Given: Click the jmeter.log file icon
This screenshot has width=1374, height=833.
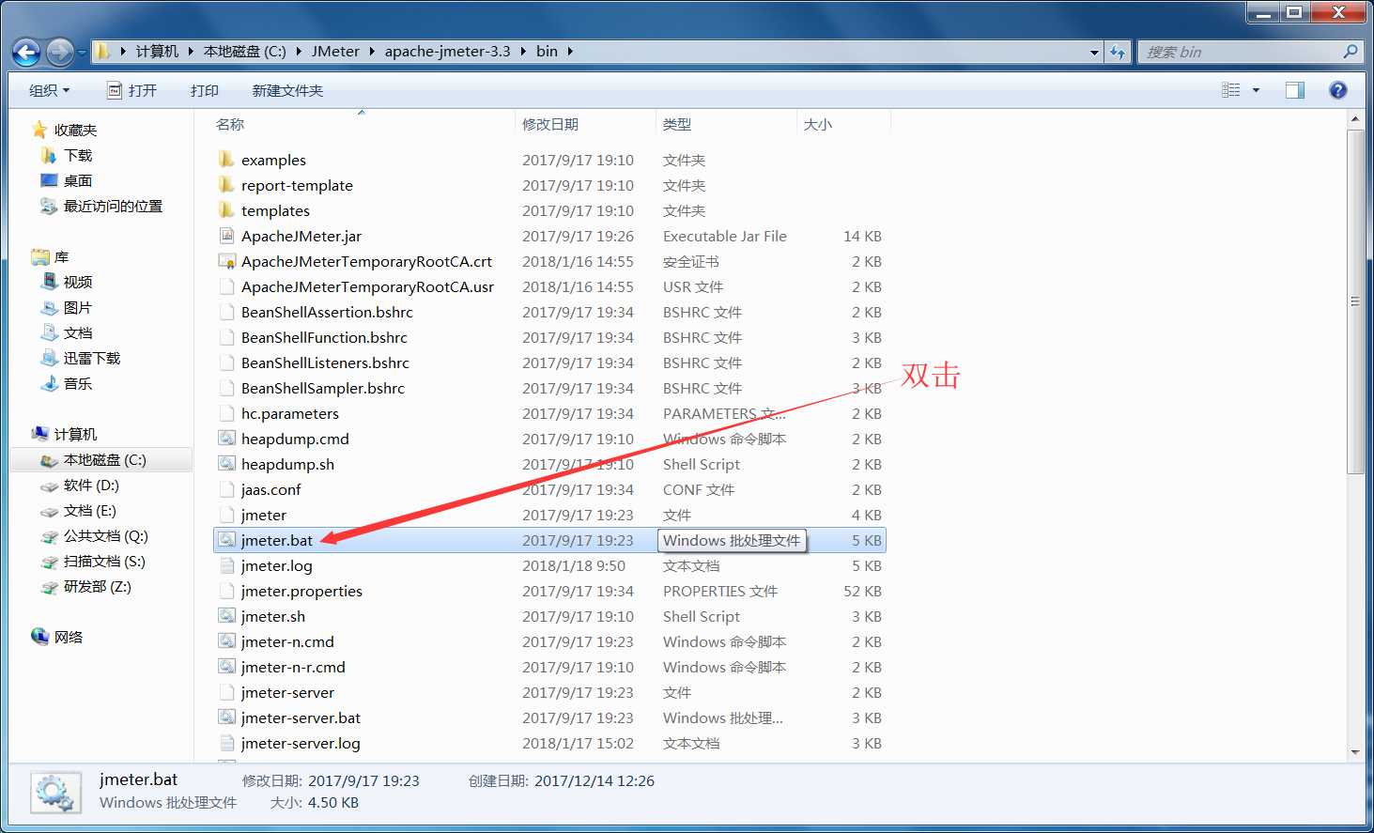Looking at the screenshot, I should pyautogui.click(x=226, y=564).
